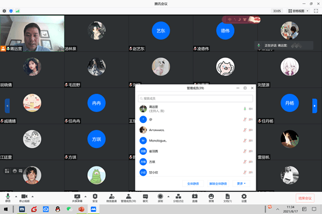Expand the arrow beside the microphone button

point(16,197)
